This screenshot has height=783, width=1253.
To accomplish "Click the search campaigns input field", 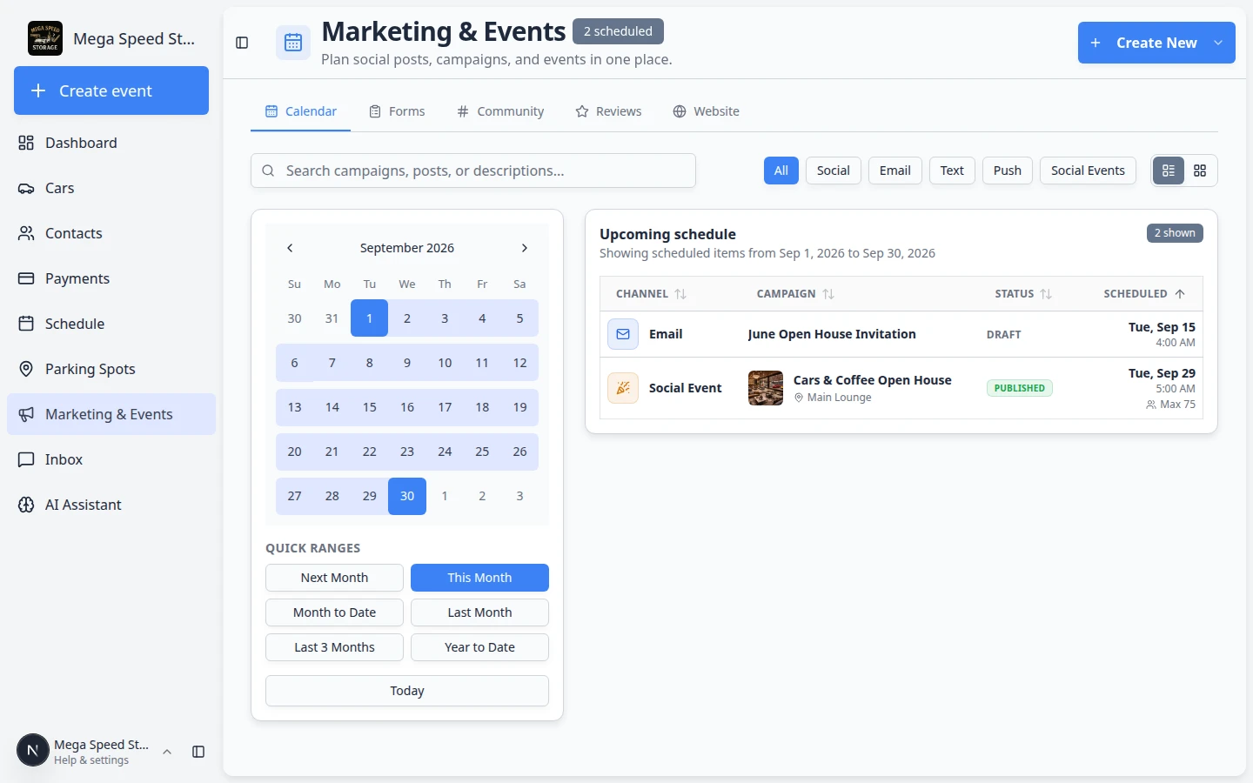I will pos(473,171).
